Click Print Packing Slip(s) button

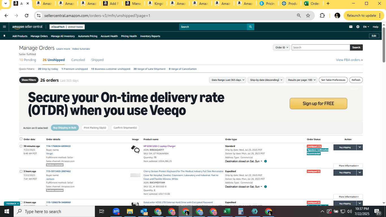pyautogui.click(x=95, y=128)
